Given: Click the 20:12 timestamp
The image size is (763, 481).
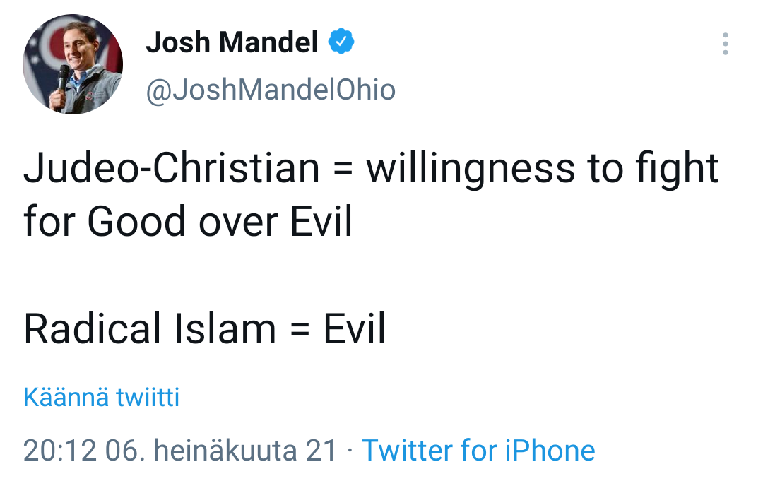Looking at the screenshot, I should click(x=60, y=451).
